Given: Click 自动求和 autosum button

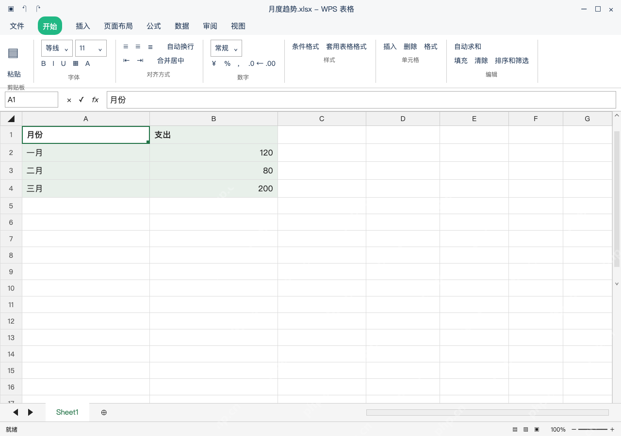Looking at the screenshot, I should pyautogui.click(x=468, y=47).
